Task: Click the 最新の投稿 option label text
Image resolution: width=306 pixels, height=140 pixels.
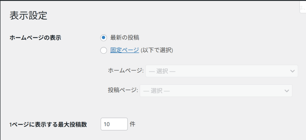Action: tap(125, 38)
